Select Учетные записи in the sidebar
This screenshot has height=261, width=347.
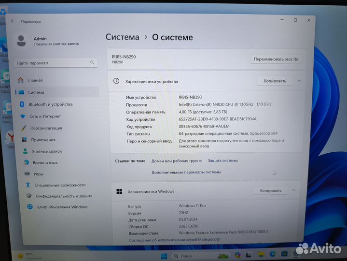(x=47, y=151)
